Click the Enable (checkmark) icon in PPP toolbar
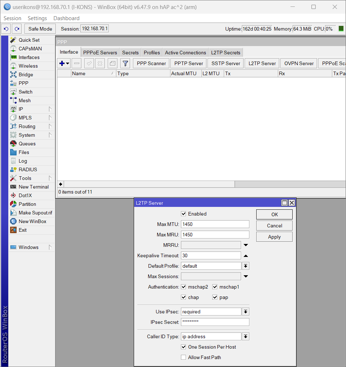The height and width of the screenshot is (367, 346). click(x=89, y=63)
